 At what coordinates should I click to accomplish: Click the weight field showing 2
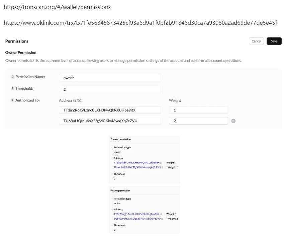(198, 121)
